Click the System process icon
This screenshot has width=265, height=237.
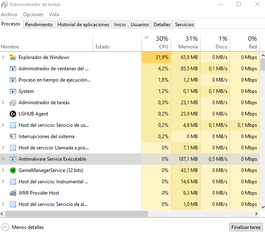pos(13,91)
